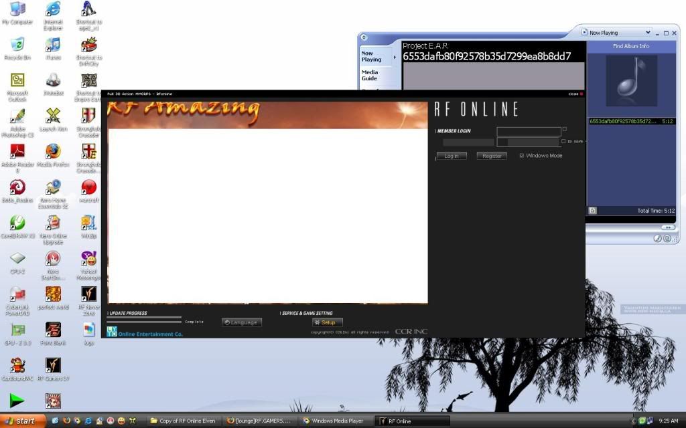The width and height of the screenshot is (686, 428).
Task: Open Launch Ran desktop shortcut
Action: (x=53, y=120)
